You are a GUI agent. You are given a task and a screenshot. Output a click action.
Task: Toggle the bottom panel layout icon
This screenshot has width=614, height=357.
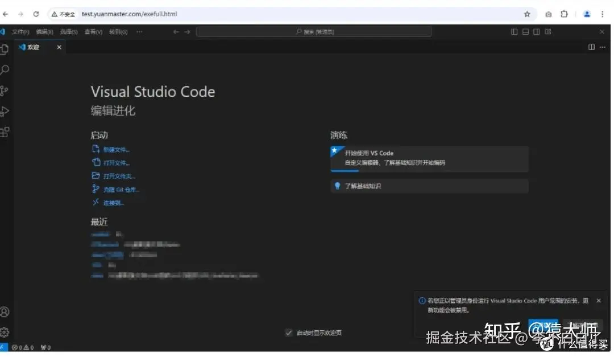point(525,32)
